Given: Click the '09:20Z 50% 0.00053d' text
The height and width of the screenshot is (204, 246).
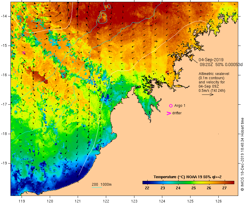Looking at the screenshot, I should pos(221,64).
